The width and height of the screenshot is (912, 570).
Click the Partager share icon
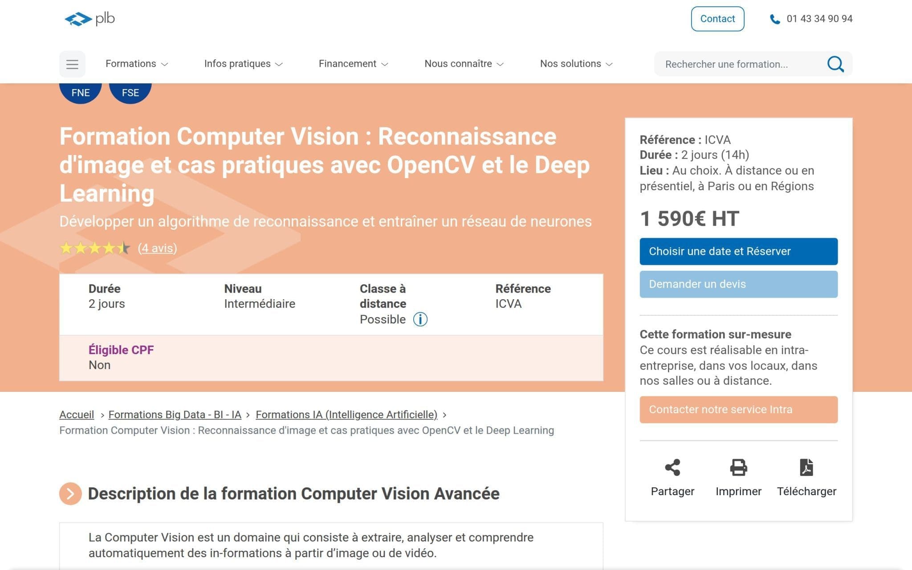[x=672, y=468]
